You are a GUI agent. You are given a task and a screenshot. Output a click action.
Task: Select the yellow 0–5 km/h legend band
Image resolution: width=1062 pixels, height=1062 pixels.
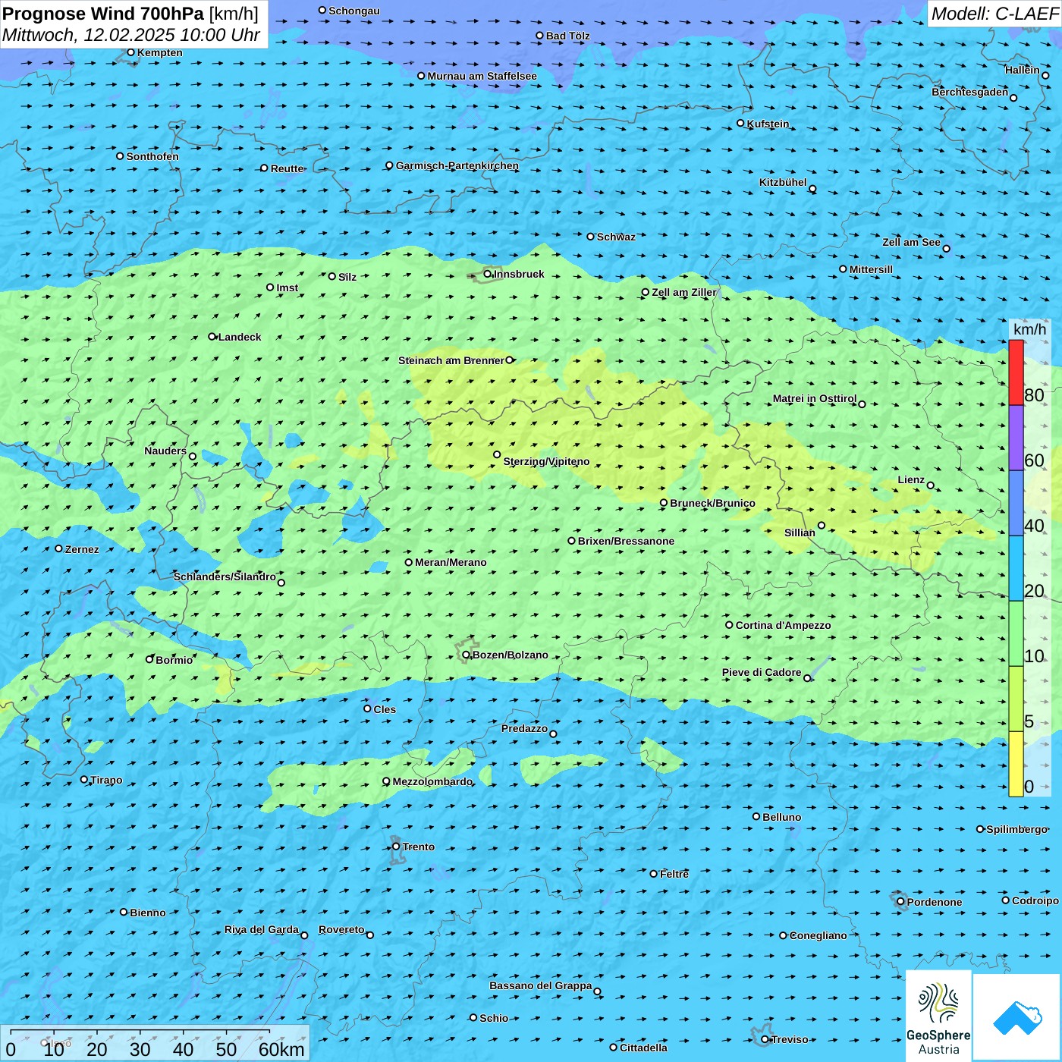tap(1016, 763)
